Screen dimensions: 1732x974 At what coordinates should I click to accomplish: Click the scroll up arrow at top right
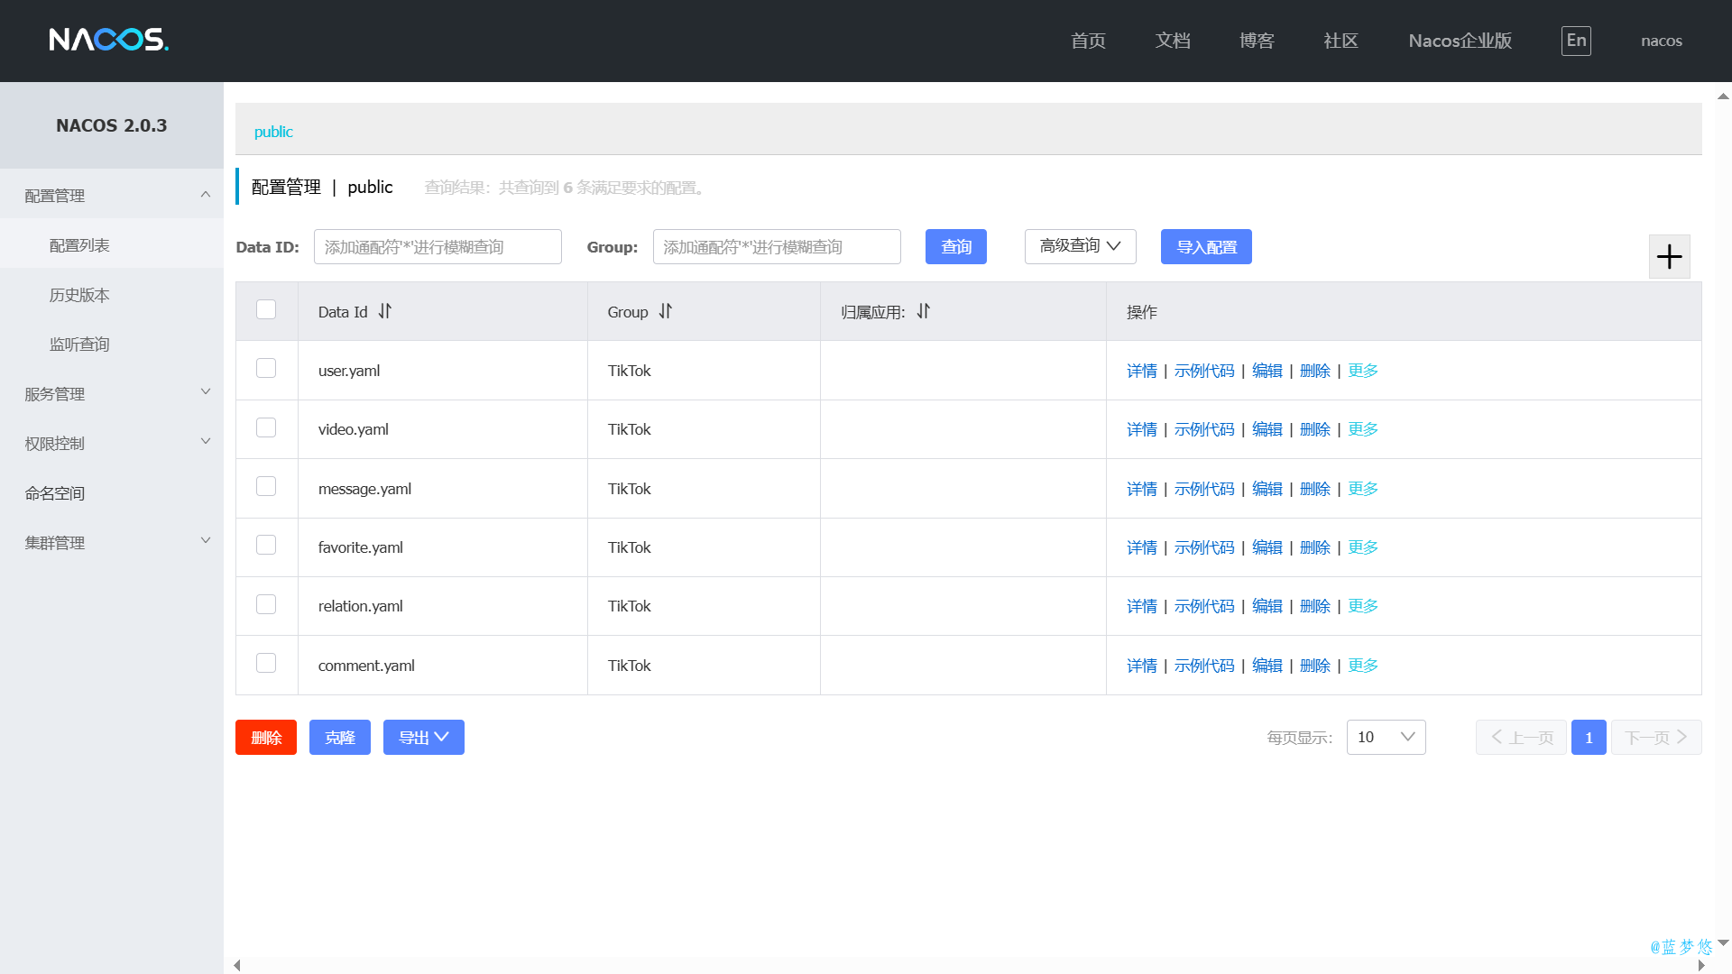point(1723,96)
